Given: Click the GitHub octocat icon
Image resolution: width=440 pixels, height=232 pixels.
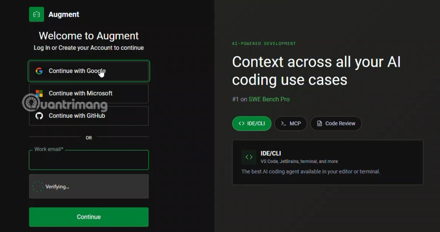Looking at the screenshot, I should pyautogui.click(x=39, y=116).
